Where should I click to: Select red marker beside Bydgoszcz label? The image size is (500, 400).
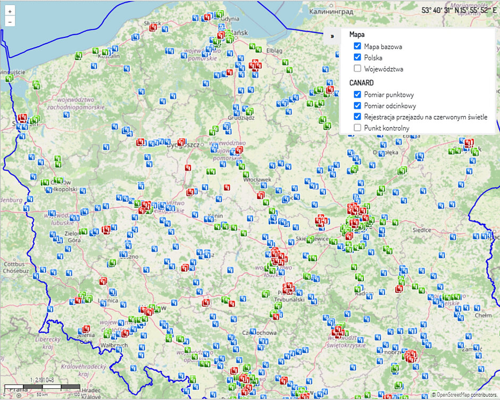(181, 142)
